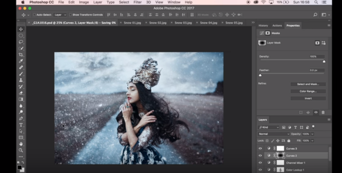342x173 pixels.
Task: Select the Lasso tool
Action: pos(21,42)
